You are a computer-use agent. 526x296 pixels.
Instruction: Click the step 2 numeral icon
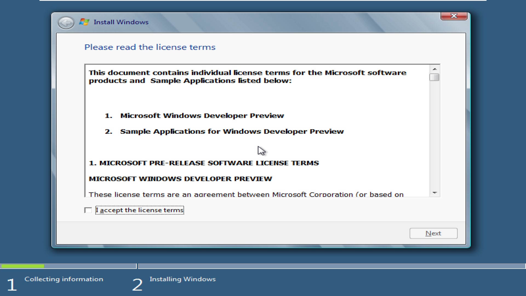[137, 284]
